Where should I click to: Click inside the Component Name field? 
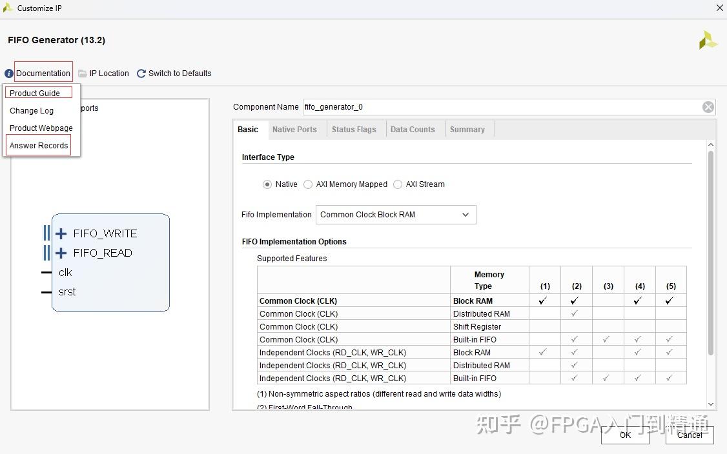[x=452, y=106]
